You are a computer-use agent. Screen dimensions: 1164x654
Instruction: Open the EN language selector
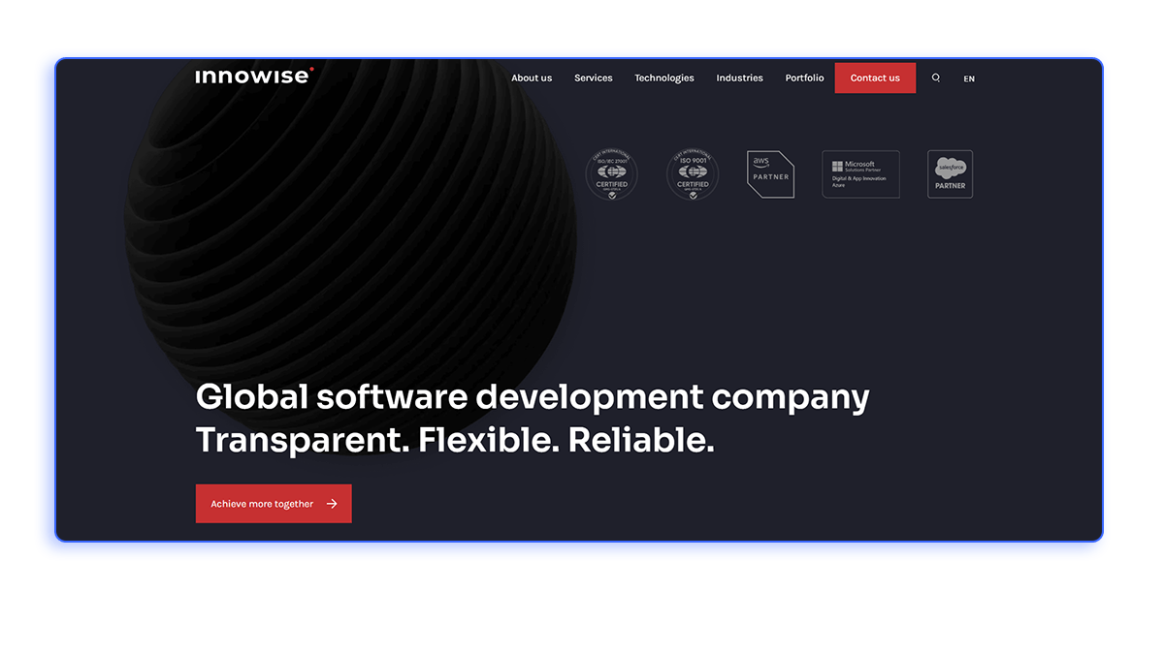point(969,78)
